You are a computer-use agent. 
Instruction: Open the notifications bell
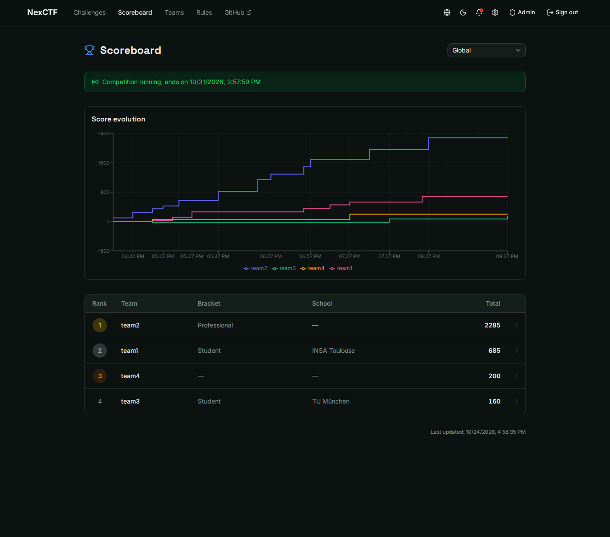[x=479, y=12]
